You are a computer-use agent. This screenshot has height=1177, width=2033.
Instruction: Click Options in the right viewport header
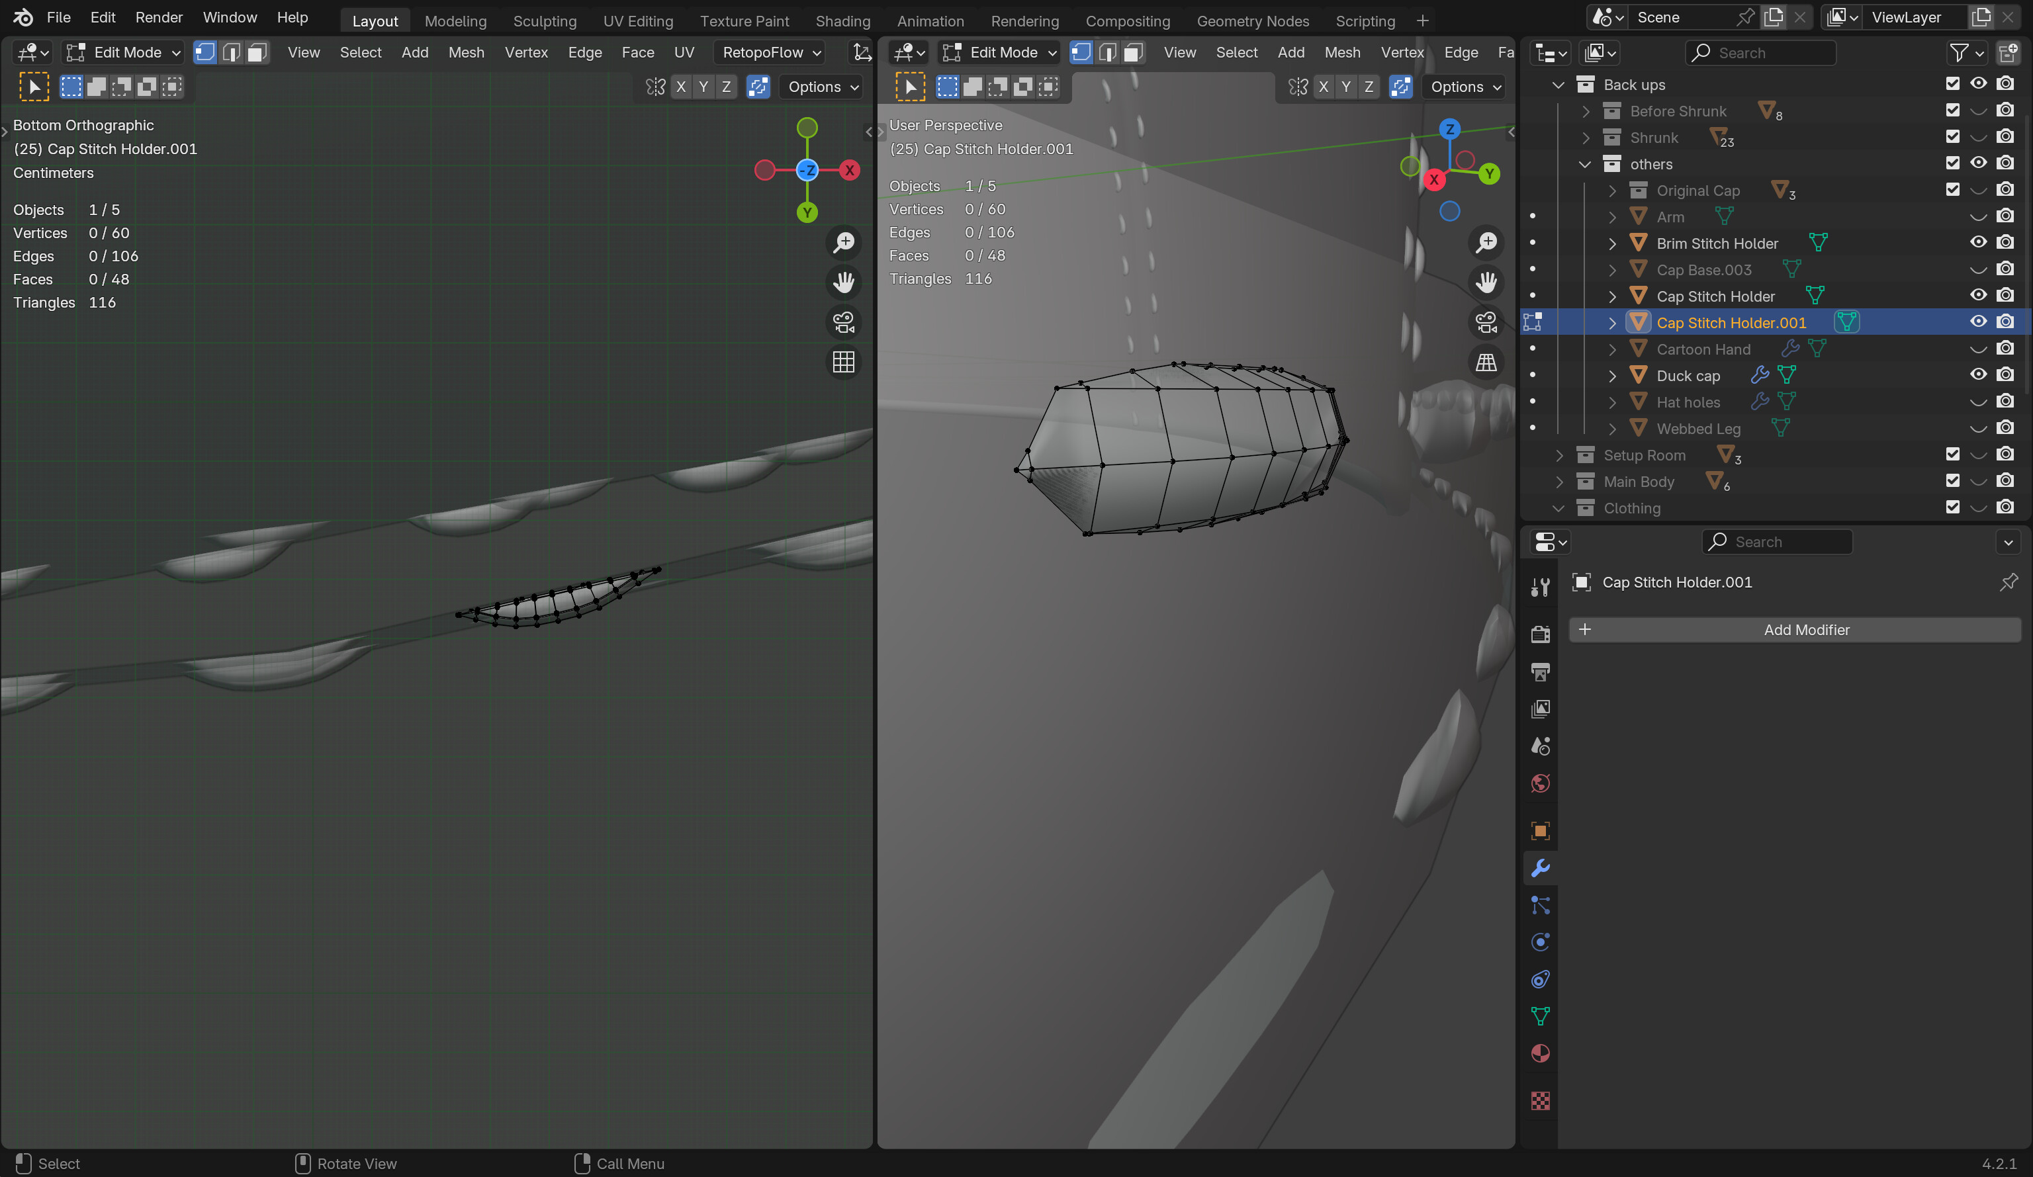click(1463, 86)
